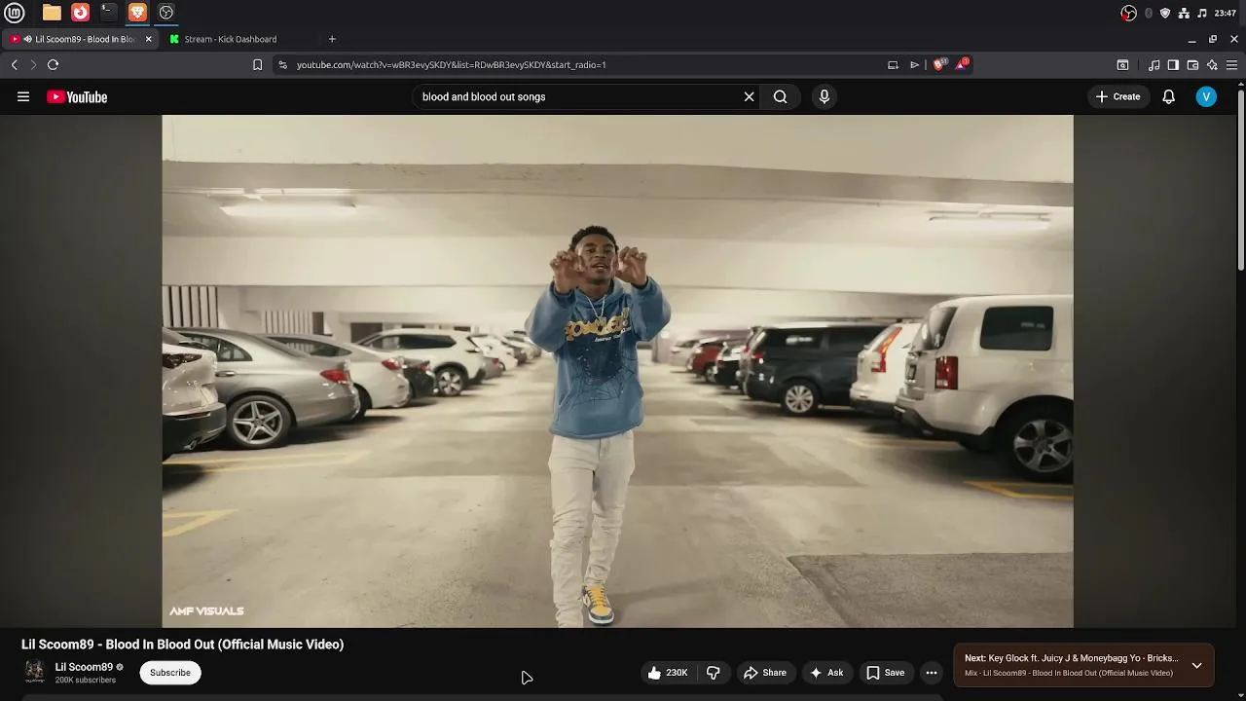Open the Brave Wallet icon
The image size is (1246, 701).
(x=1192, y=65)
